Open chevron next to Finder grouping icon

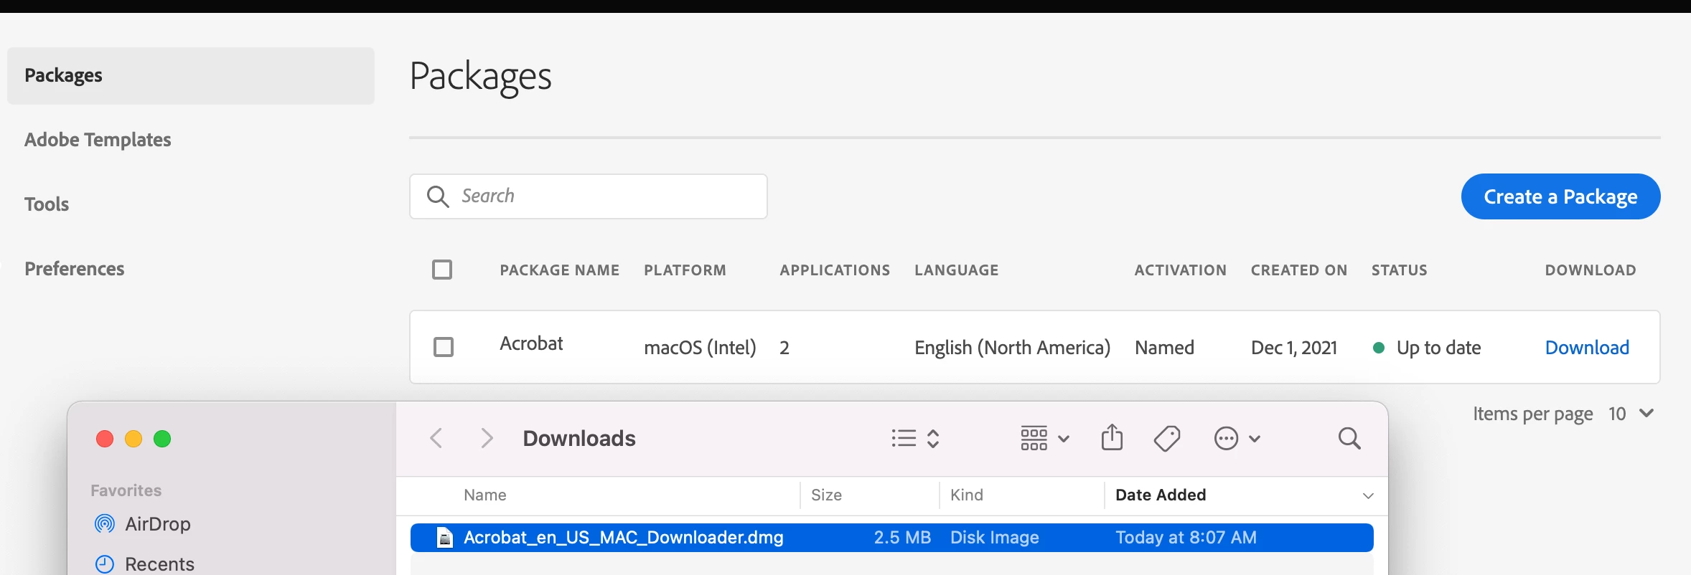pos(1064,439)
